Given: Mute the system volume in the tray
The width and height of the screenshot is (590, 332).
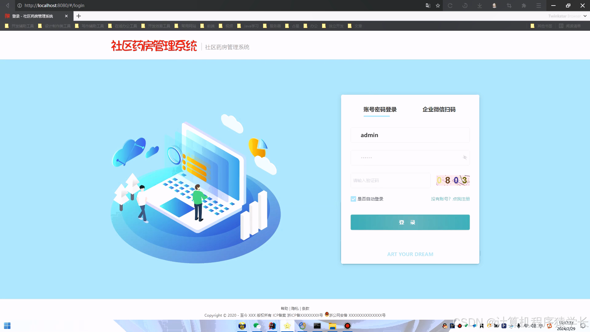Looking at the screenshot, I should coord(533,326).
